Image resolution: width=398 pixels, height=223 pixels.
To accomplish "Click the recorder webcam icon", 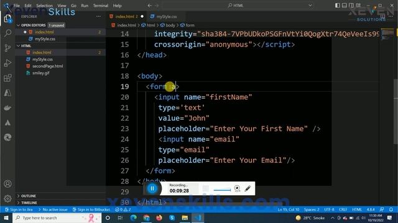I will 237,188.
